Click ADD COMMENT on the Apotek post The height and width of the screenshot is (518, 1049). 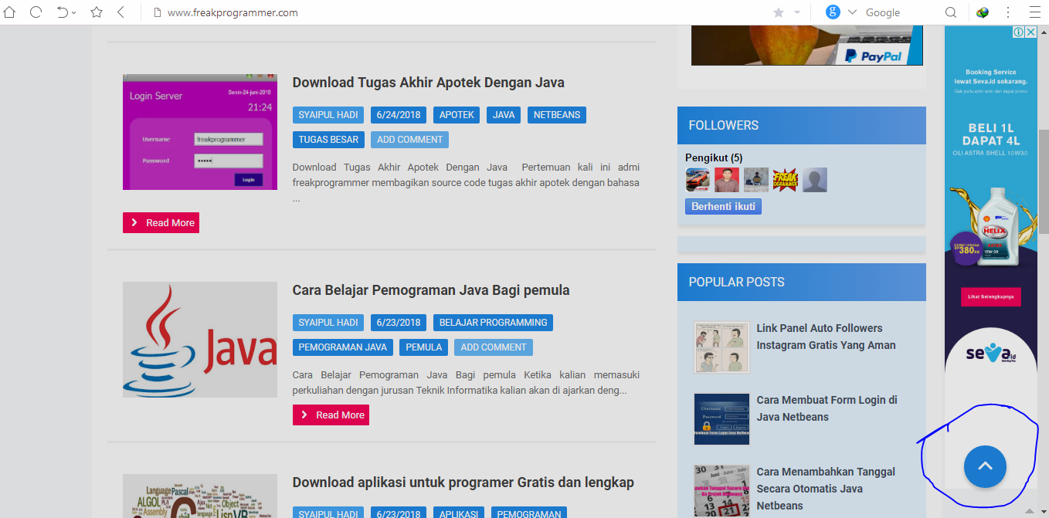click(409, 140)
